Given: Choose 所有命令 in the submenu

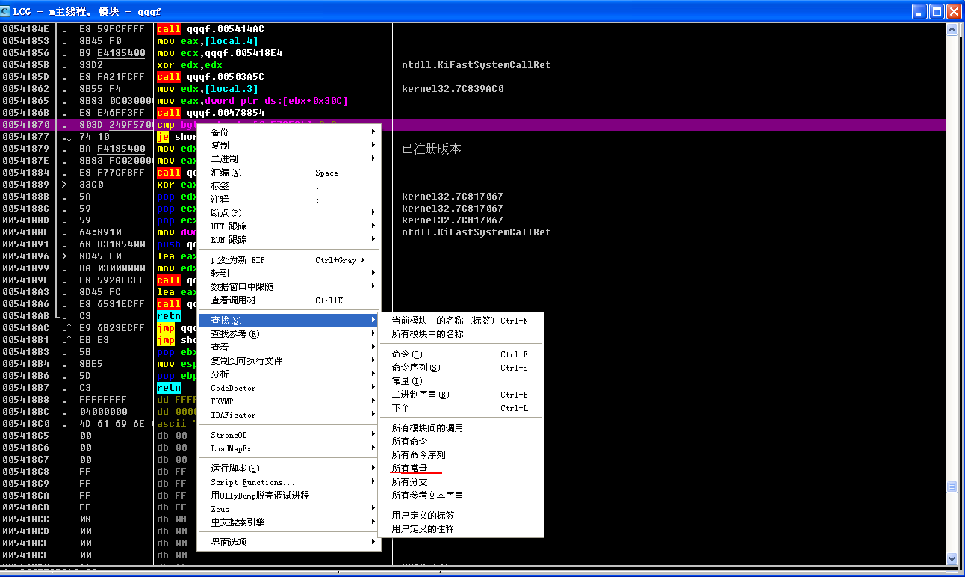Looking at the screenshot, I should click(x=461, y=441).
